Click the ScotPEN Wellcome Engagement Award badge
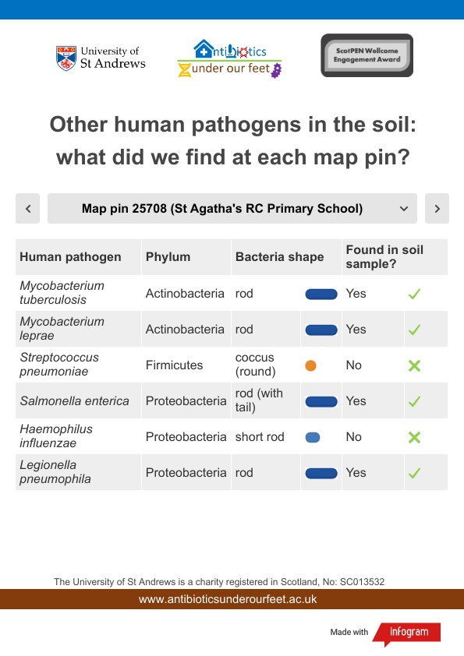This screenshot has height=656, width=464. click(x=367, y=55)
